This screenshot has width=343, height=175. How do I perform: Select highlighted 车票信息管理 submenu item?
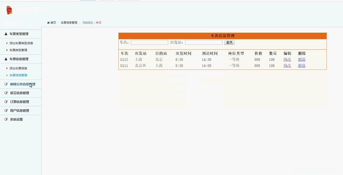[18, 75]
